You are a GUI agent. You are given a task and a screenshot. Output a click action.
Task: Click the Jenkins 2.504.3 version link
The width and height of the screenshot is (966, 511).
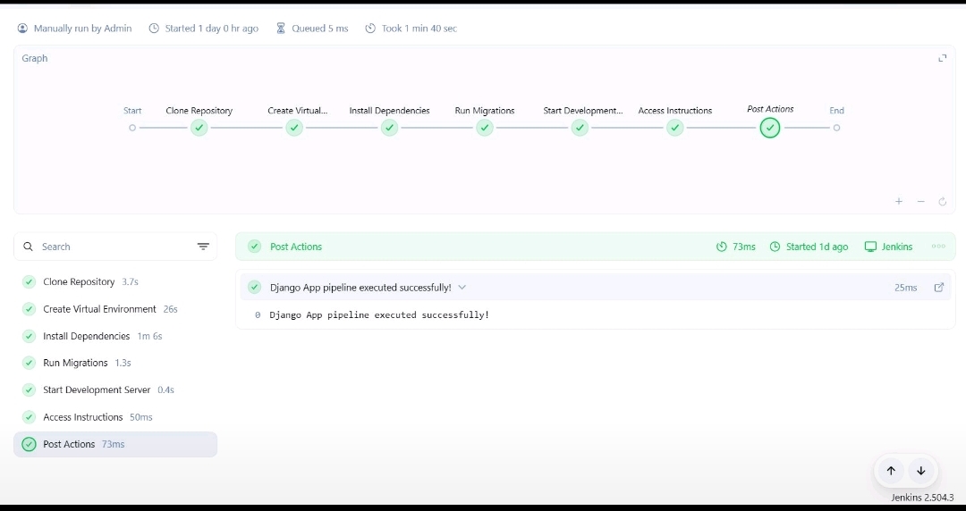click(922, 498)
